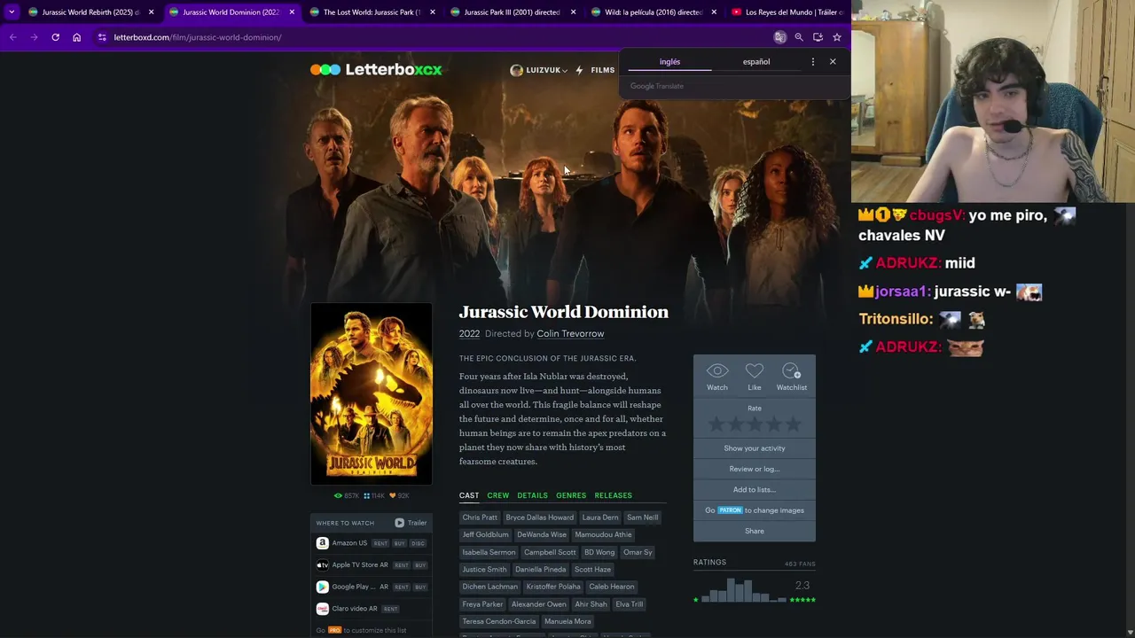Click the RATINGS heading
The image size is (1135, 638).
point(709,562)
